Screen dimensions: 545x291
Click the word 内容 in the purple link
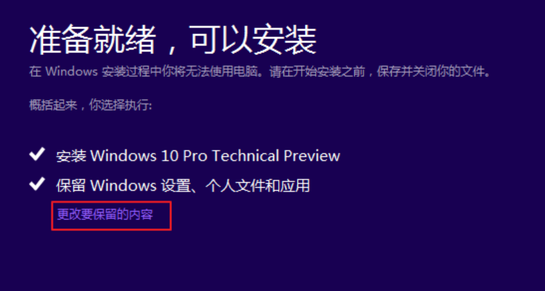[x=141, y=215]
